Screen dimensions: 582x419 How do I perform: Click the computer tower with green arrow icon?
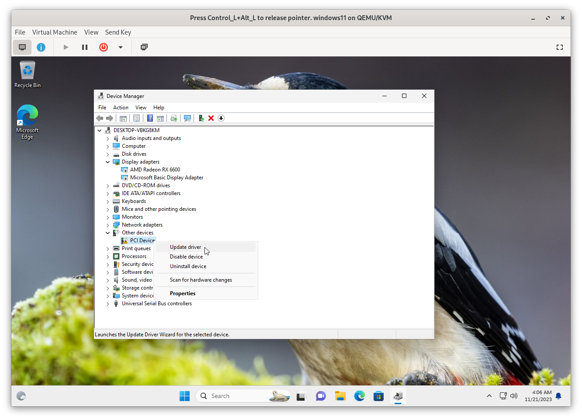[201, 118]
